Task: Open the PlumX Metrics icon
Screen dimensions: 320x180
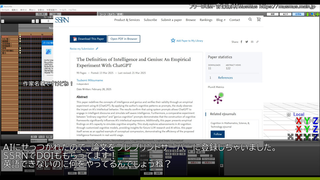Action: tap(218, 98)
